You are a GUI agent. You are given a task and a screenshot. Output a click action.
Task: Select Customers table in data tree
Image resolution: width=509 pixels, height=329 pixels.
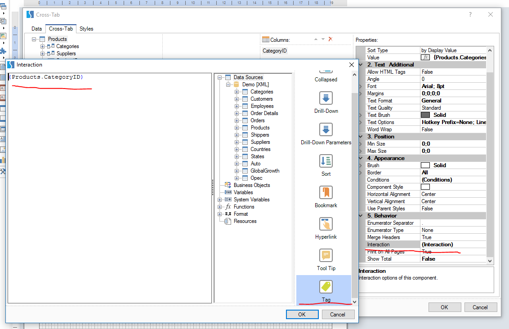click(x=262, y=99)
